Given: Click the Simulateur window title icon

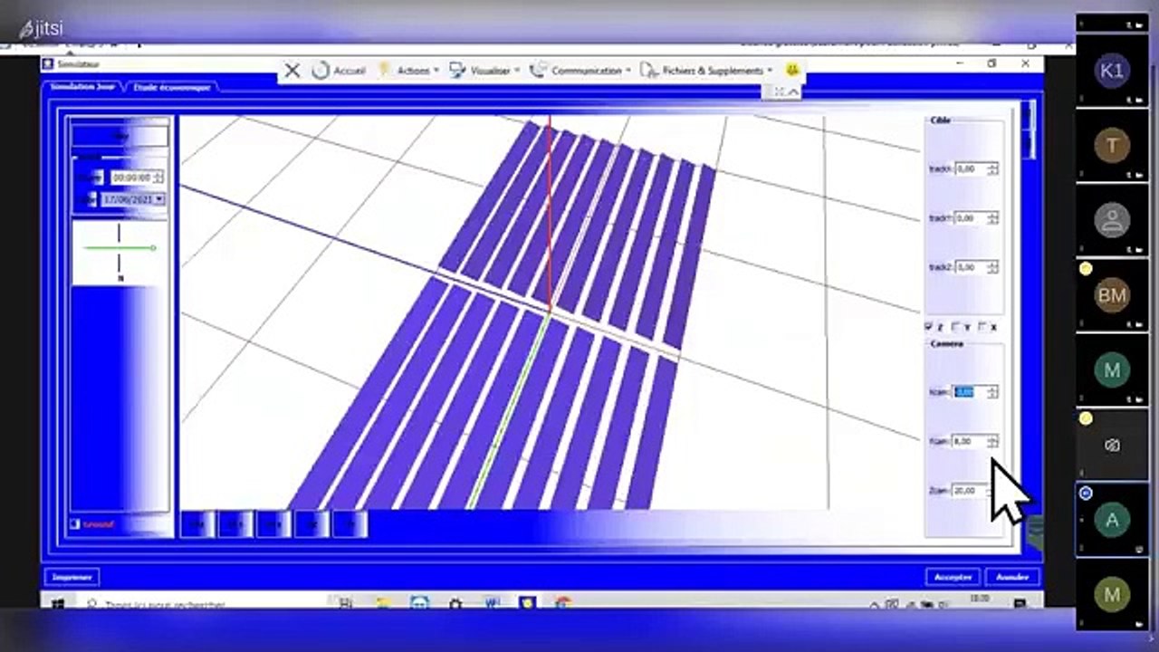Looking at the screenshot, I should 48,63.
